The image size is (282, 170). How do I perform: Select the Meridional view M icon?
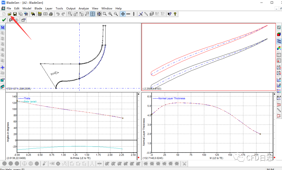coord(3,27)
